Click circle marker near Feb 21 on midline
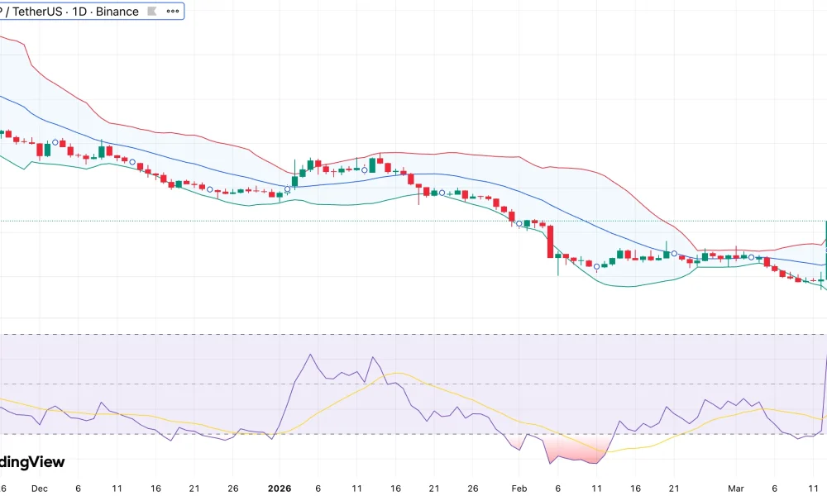This screenshot has width=827, height=496. point(674,254)
